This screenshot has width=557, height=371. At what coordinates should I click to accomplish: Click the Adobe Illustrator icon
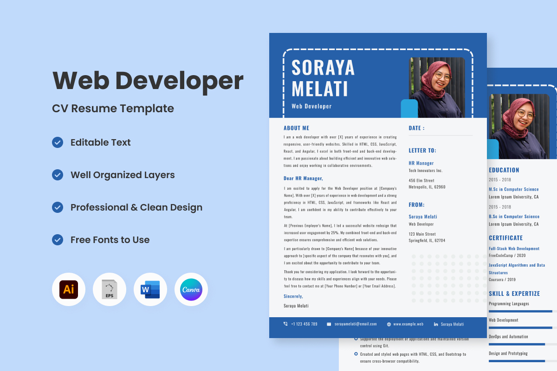(69, 289)
